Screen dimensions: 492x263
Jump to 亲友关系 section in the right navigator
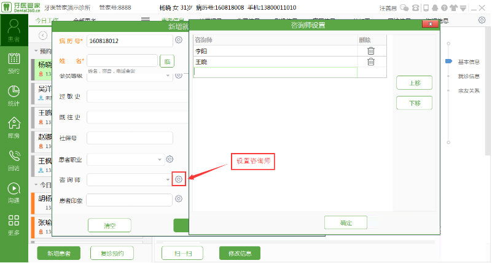pyautogui.click(x=469, y=91)
